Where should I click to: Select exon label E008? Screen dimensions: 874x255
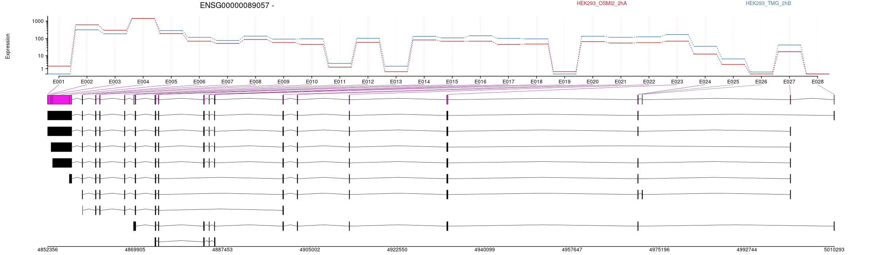coord(255,82)
